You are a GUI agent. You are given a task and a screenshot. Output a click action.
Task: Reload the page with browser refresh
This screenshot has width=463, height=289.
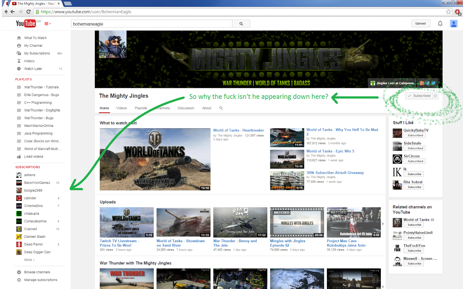click(x=28, y=12)
